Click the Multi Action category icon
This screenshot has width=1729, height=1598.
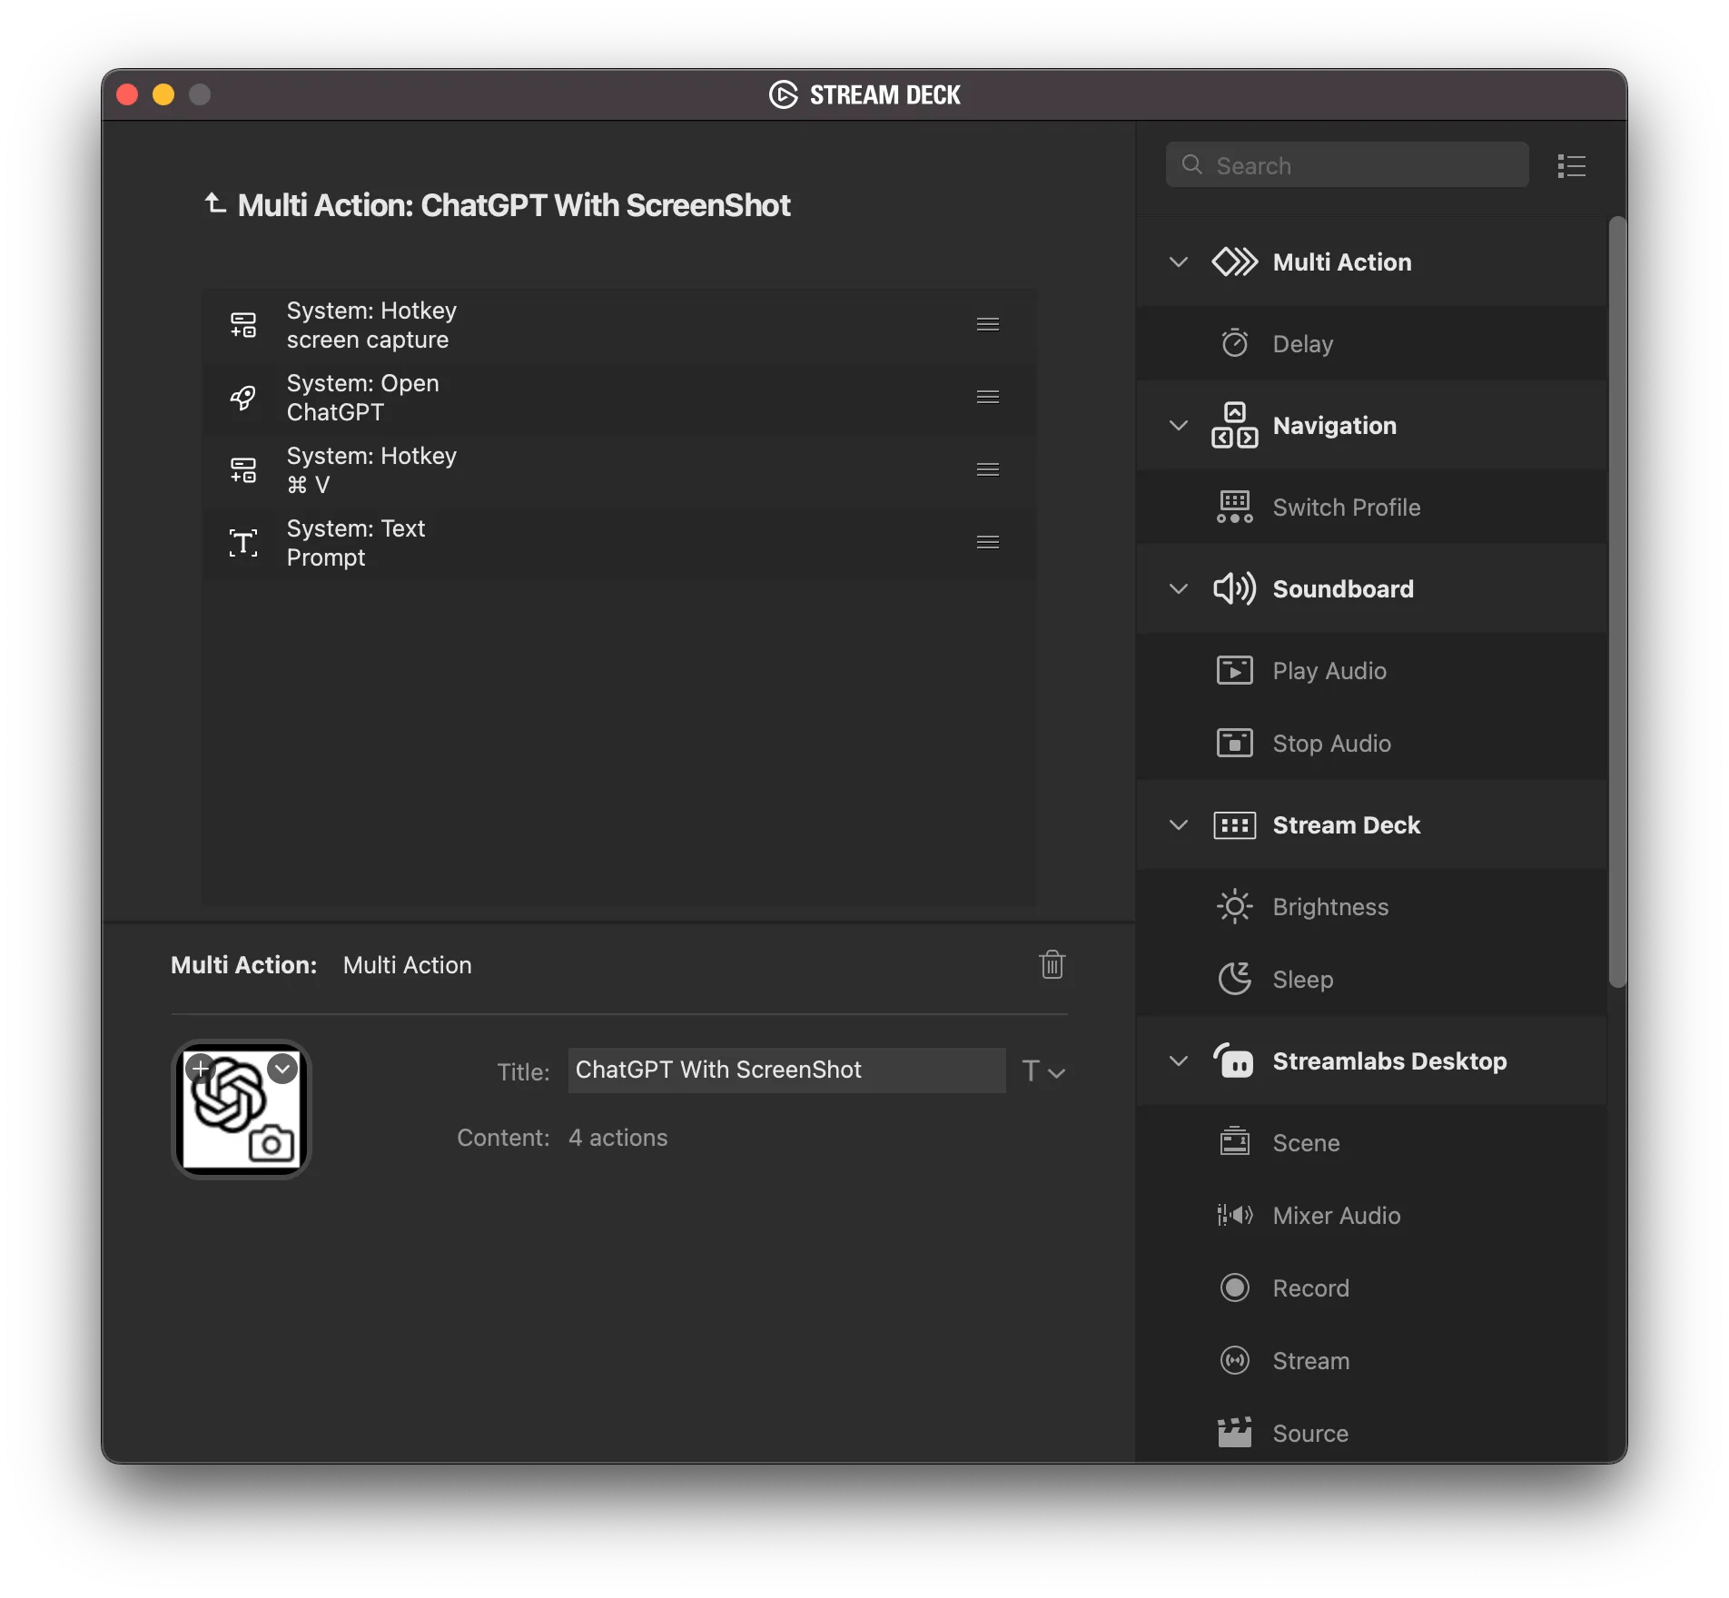tap(1235, 262)
